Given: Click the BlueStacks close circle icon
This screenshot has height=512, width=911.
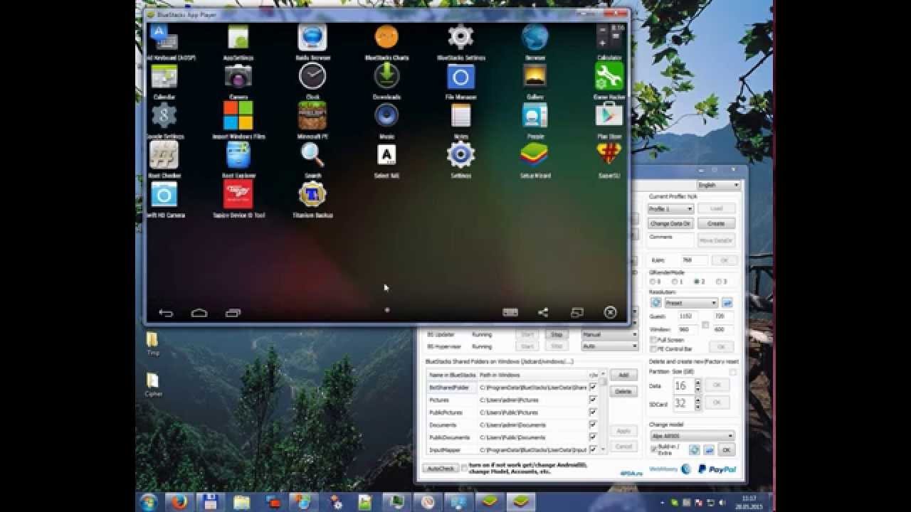Looking at the screenshot, I should tap(610, 312).
